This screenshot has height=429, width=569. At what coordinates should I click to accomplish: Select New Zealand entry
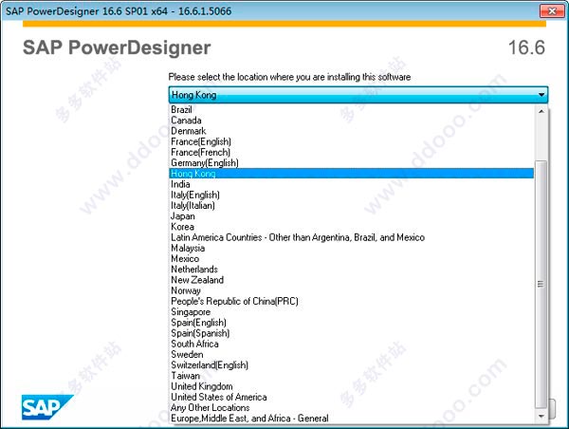[x=352, y=280]
